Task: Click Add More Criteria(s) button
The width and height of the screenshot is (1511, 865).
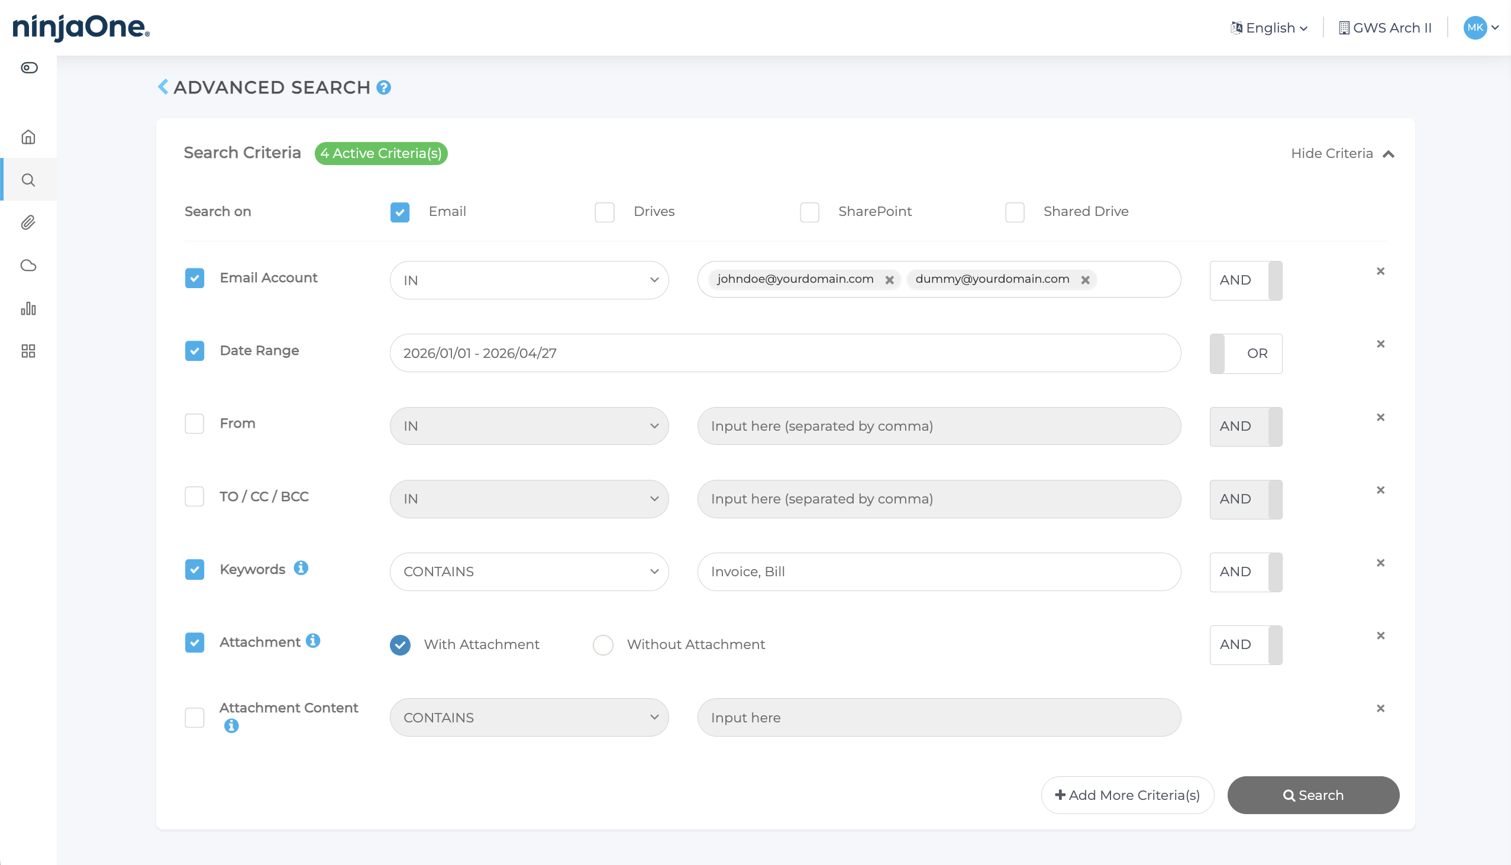Action: [x=1127, y=795]
